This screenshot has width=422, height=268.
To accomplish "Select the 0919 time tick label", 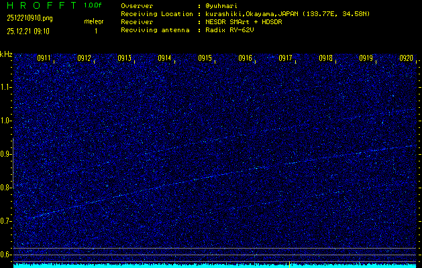I will point(366,59).
